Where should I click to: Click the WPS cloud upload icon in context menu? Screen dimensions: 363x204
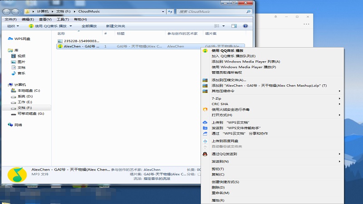pyautogui.click(x=205, y=122)
